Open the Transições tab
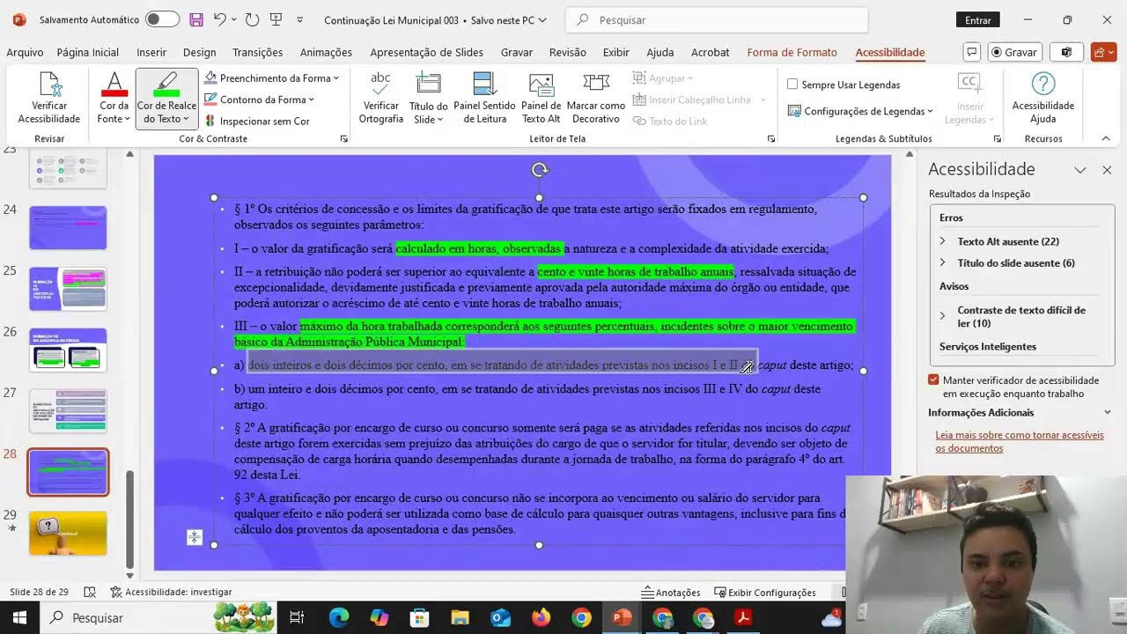 point(258,52)
